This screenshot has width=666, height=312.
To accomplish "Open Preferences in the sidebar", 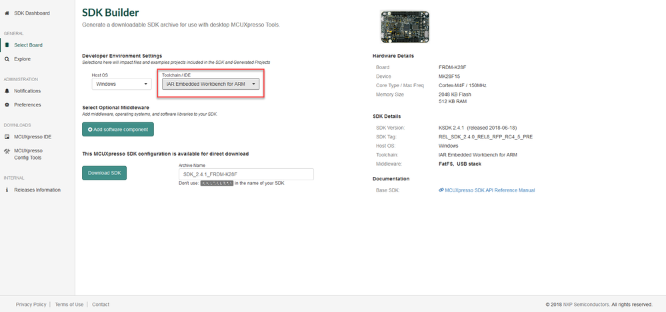I will pos(27,104).
